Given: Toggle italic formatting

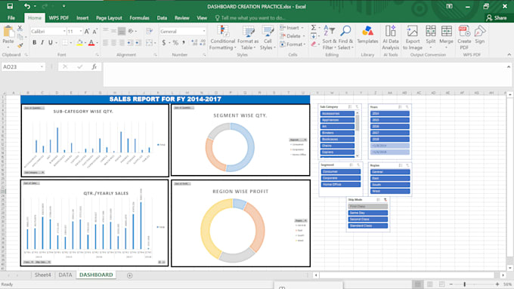Looking at the screenshot, I should 42,42.
